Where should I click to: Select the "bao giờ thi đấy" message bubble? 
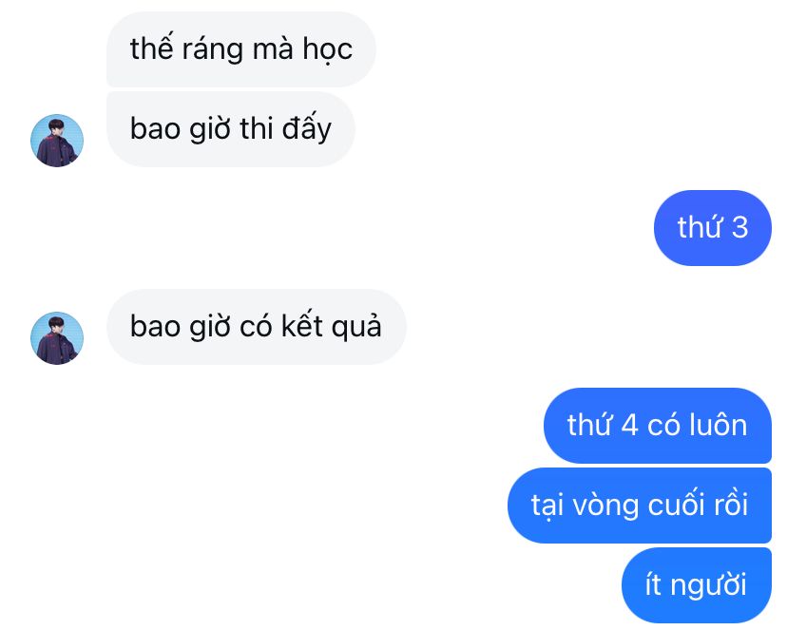(230, 129)
